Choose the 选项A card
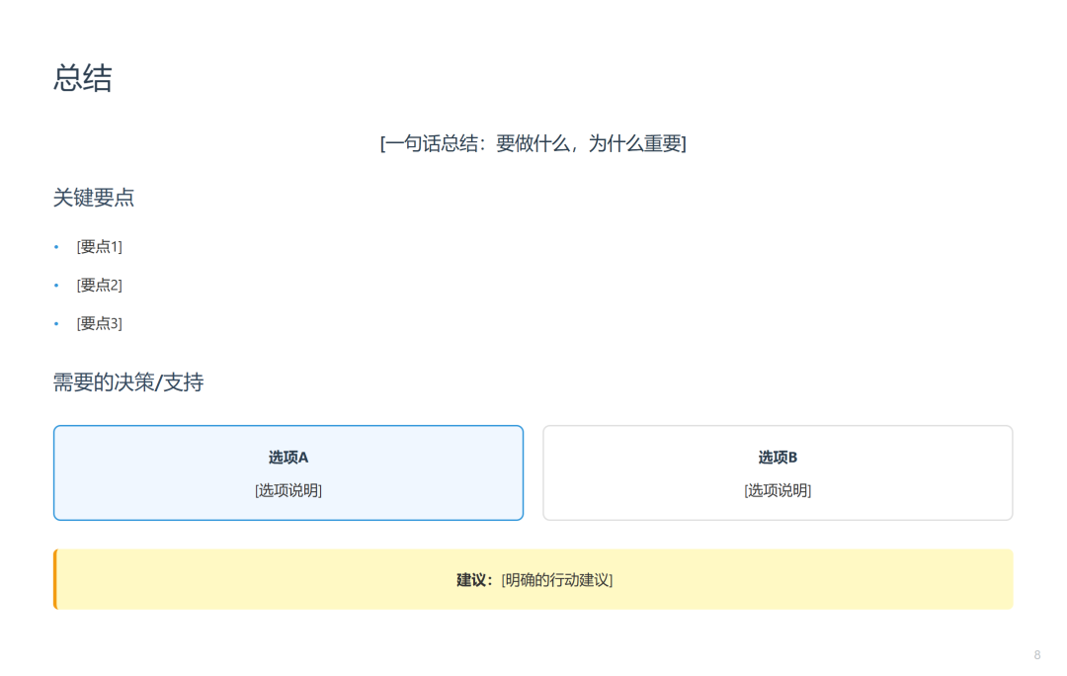Image resolution: width=1067 pixels, height=676 pixels. coord(288,473)
